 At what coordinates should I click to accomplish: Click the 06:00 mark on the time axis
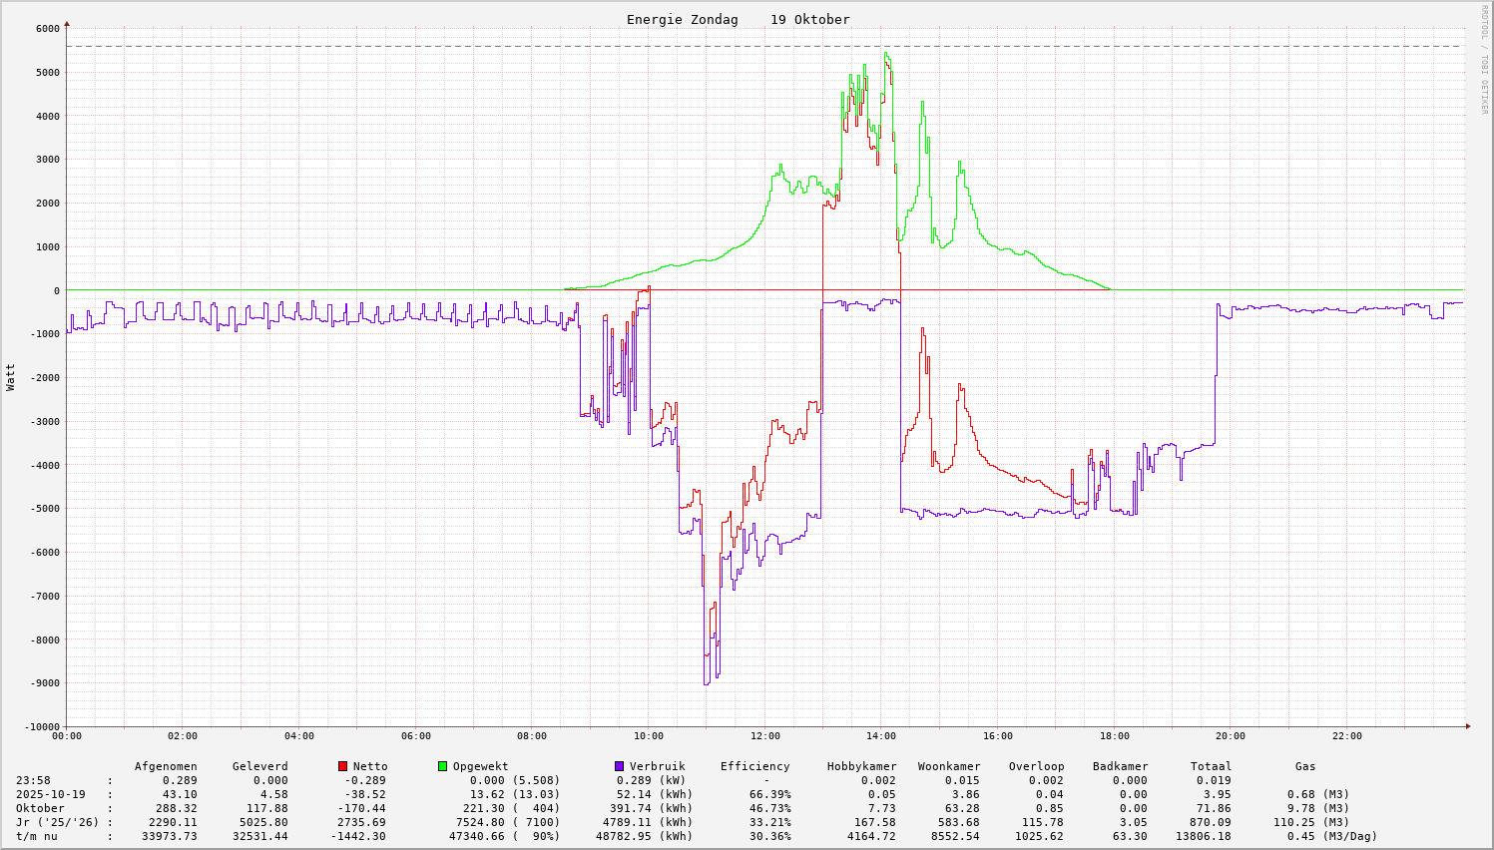tap(416, 736)
